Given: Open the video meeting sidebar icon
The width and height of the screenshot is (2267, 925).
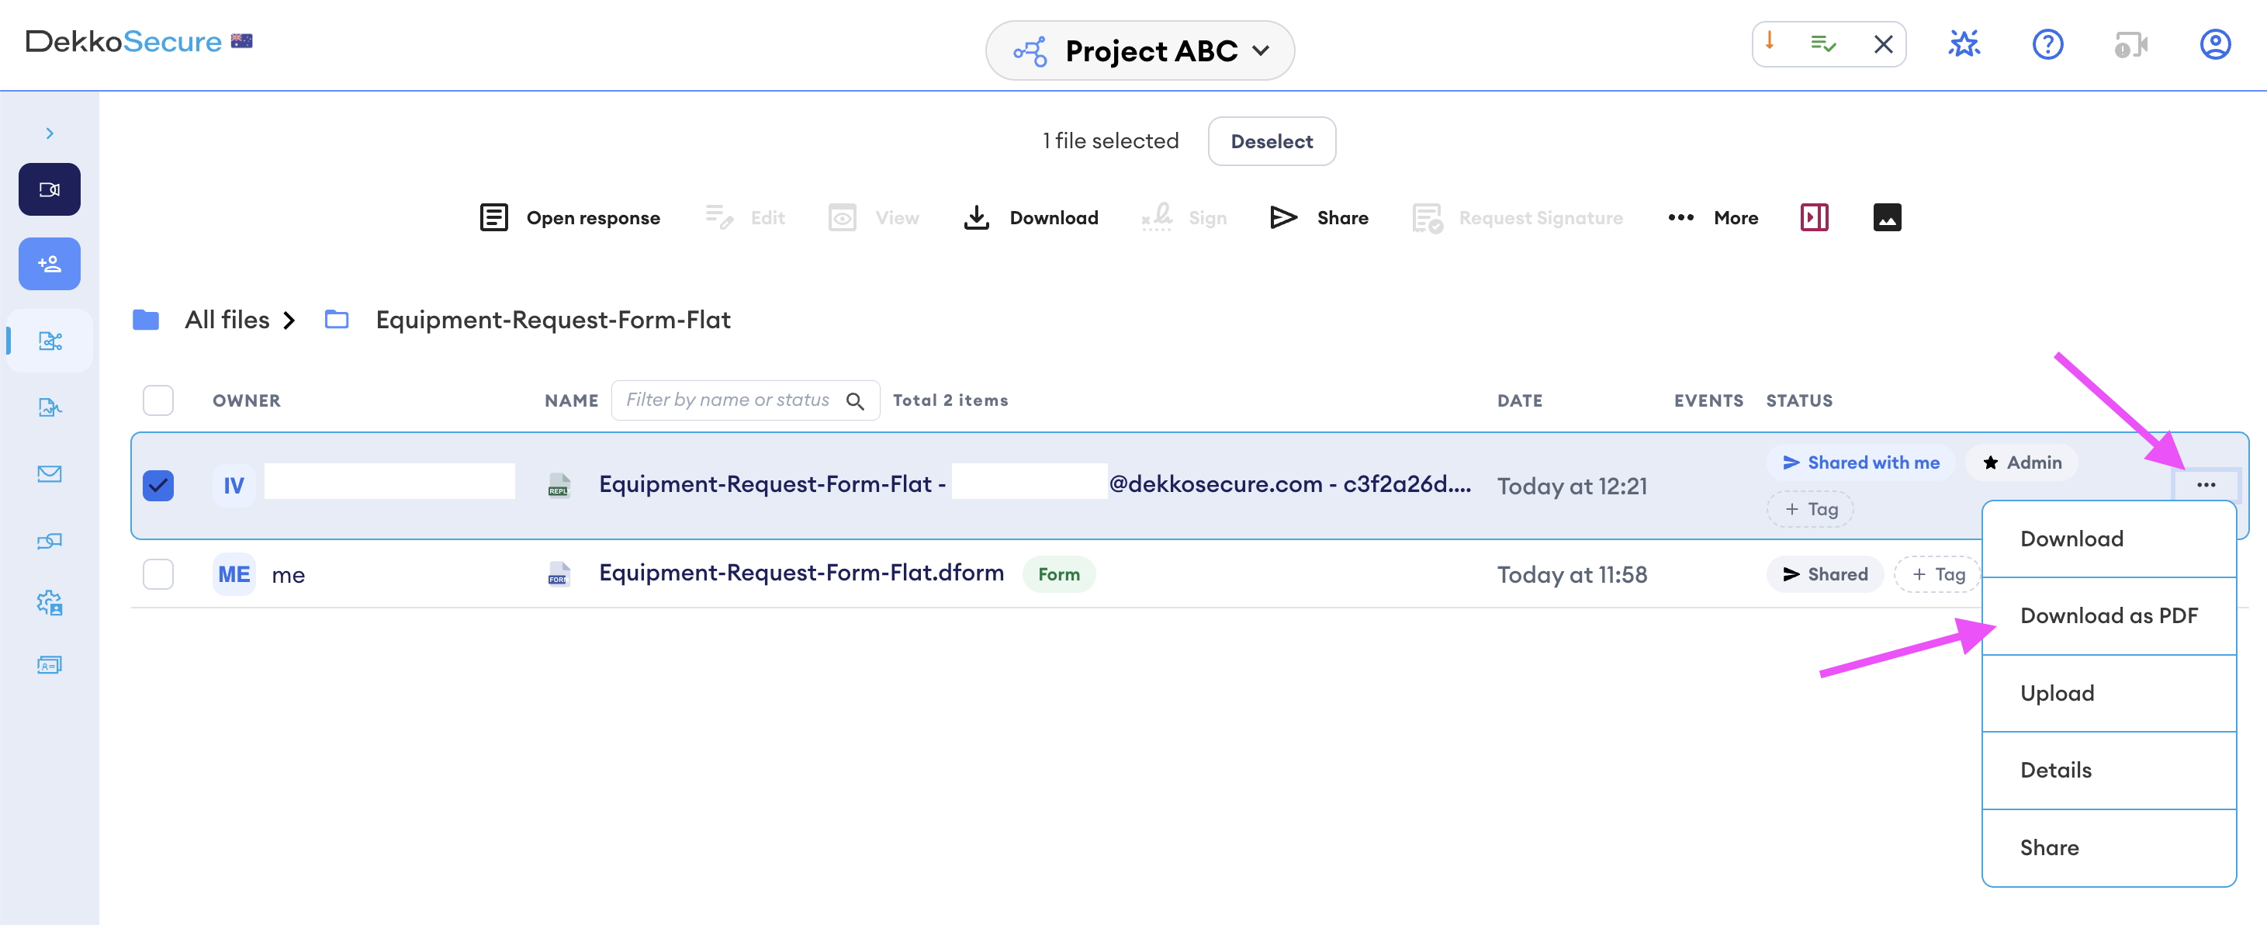Looking at the screenshot, I should (x=50, y=189).
